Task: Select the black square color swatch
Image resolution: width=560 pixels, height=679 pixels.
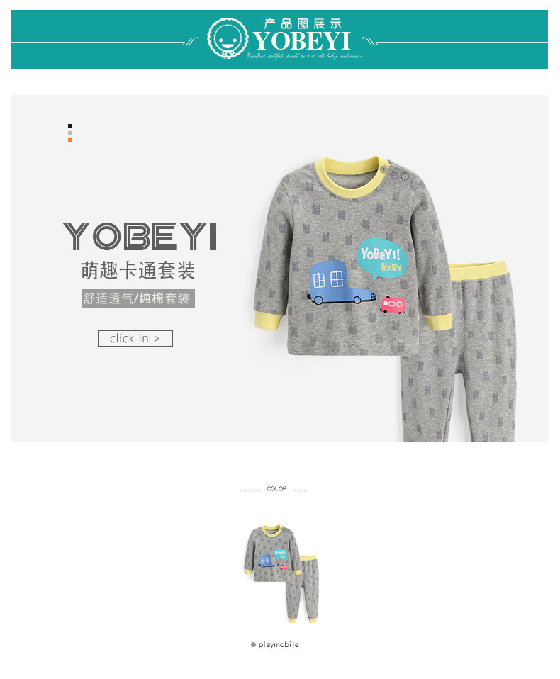Action: point(70,126)
